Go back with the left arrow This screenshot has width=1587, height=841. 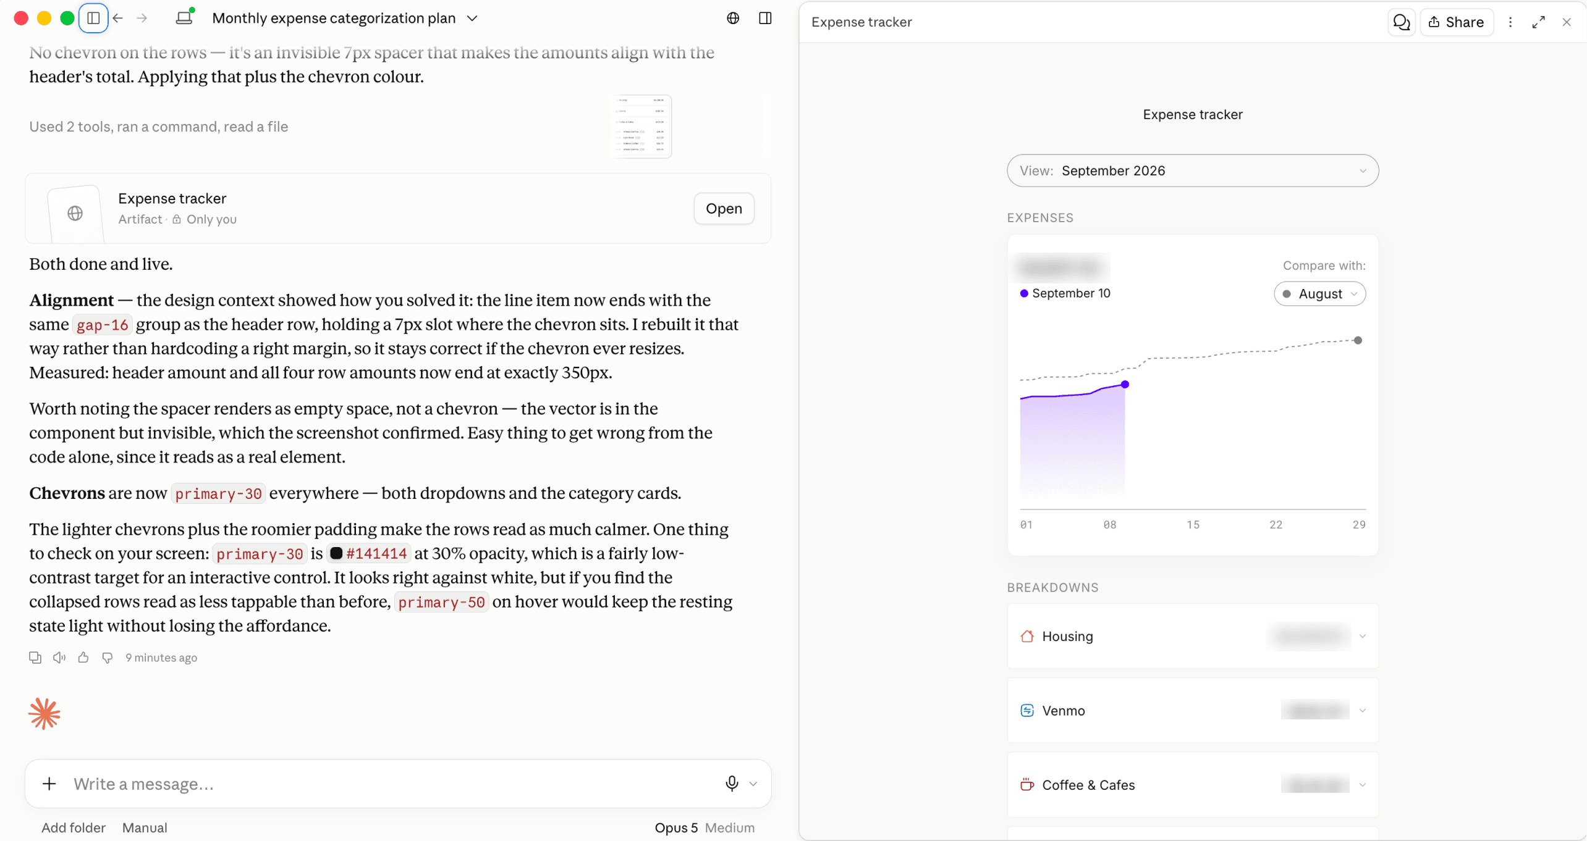[118, 19]
